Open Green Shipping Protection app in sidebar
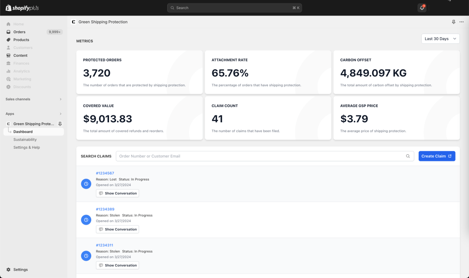The width and height of the screenshot is (469, 278). pos(34,124)
